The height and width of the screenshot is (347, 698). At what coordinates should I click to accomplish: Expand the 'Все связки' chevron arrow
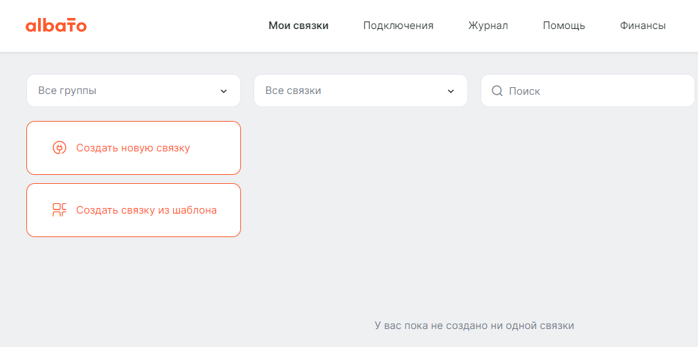451,91
